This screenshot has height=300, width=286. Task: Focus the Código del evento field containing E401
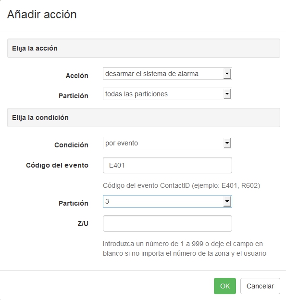(x=167, y=165)
